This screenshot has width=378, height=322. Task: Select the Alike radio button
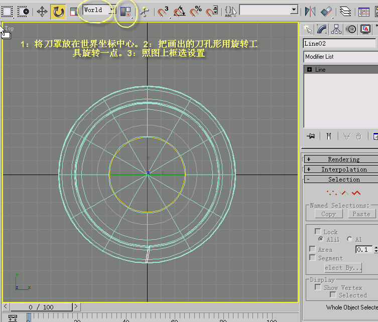pos(321,239)
